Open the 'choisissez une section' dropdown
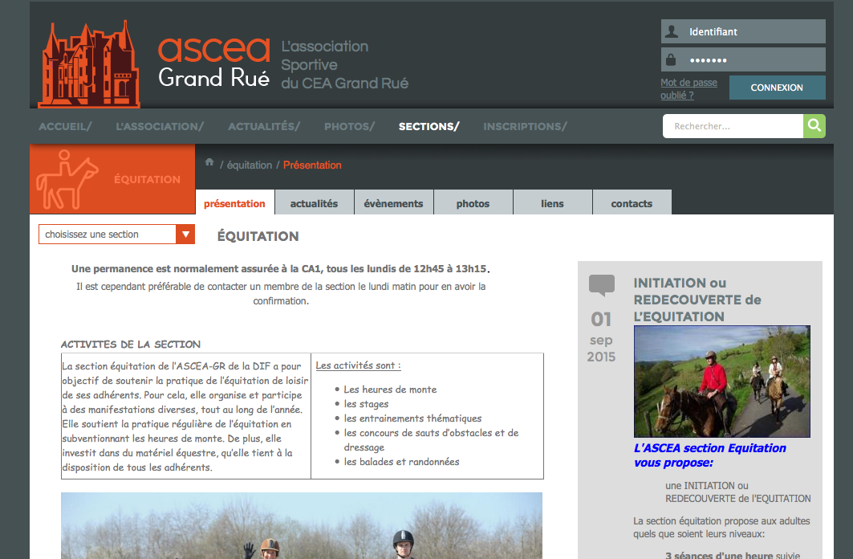Image resolution: width=853 pixels, height=559 pixels. (107, 235)
